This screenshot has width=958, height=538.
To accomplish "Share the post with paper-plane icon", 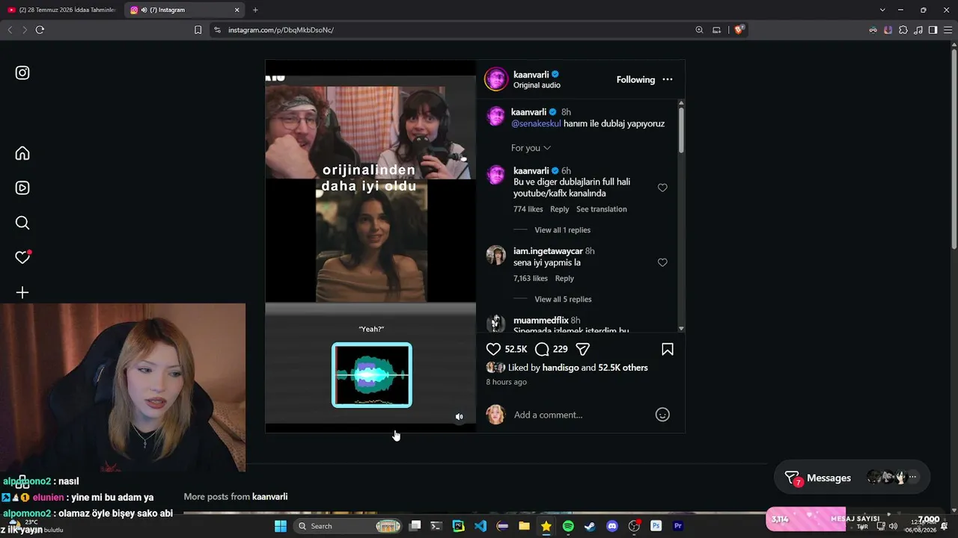I will coord(583,349).
